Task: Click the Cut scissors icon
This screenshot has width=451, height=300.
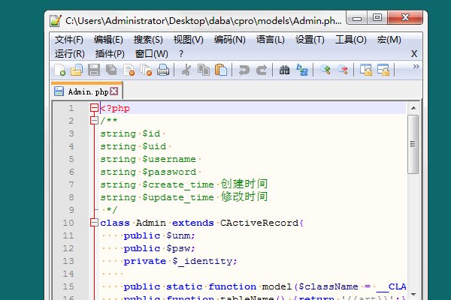Action: (x=186, y=70)
